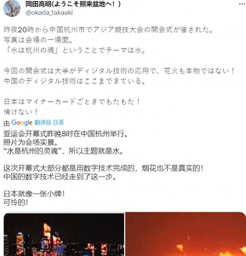Click the translated line 亚运会开幕式昨晚8时
Screen dimensions: 246x256
(x=66, y=134)
